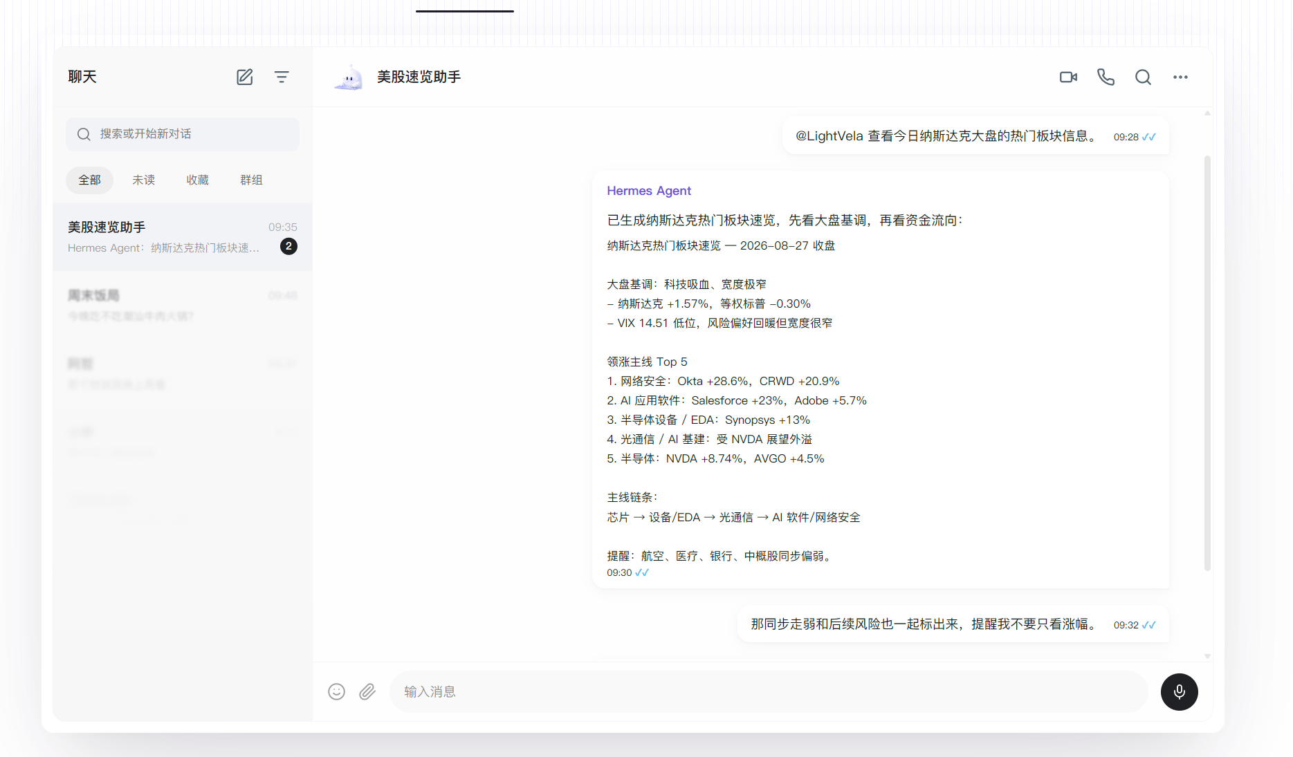Image resolution: width=1293 pixels, height=757 pixels.
Task: Record a voice message with the microphone button
Action: (1180, 691)
